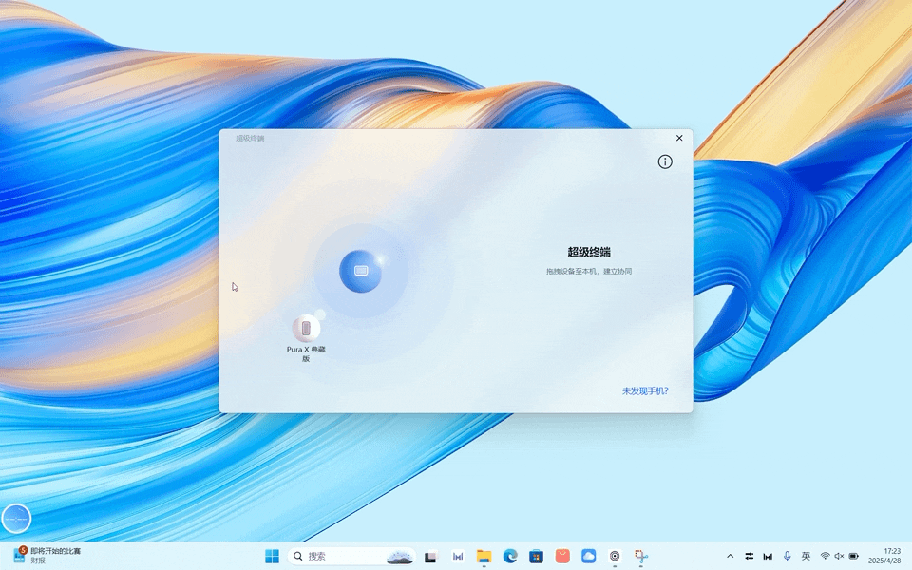The width and height of the screenshot is (912, 570).
Task: Open Microsoft Store from the taskbar
Action: click(536, 556)
